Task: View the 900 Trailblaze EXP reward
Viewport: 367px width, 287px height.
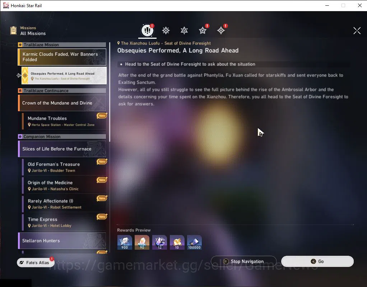Action: click(125, 242)
